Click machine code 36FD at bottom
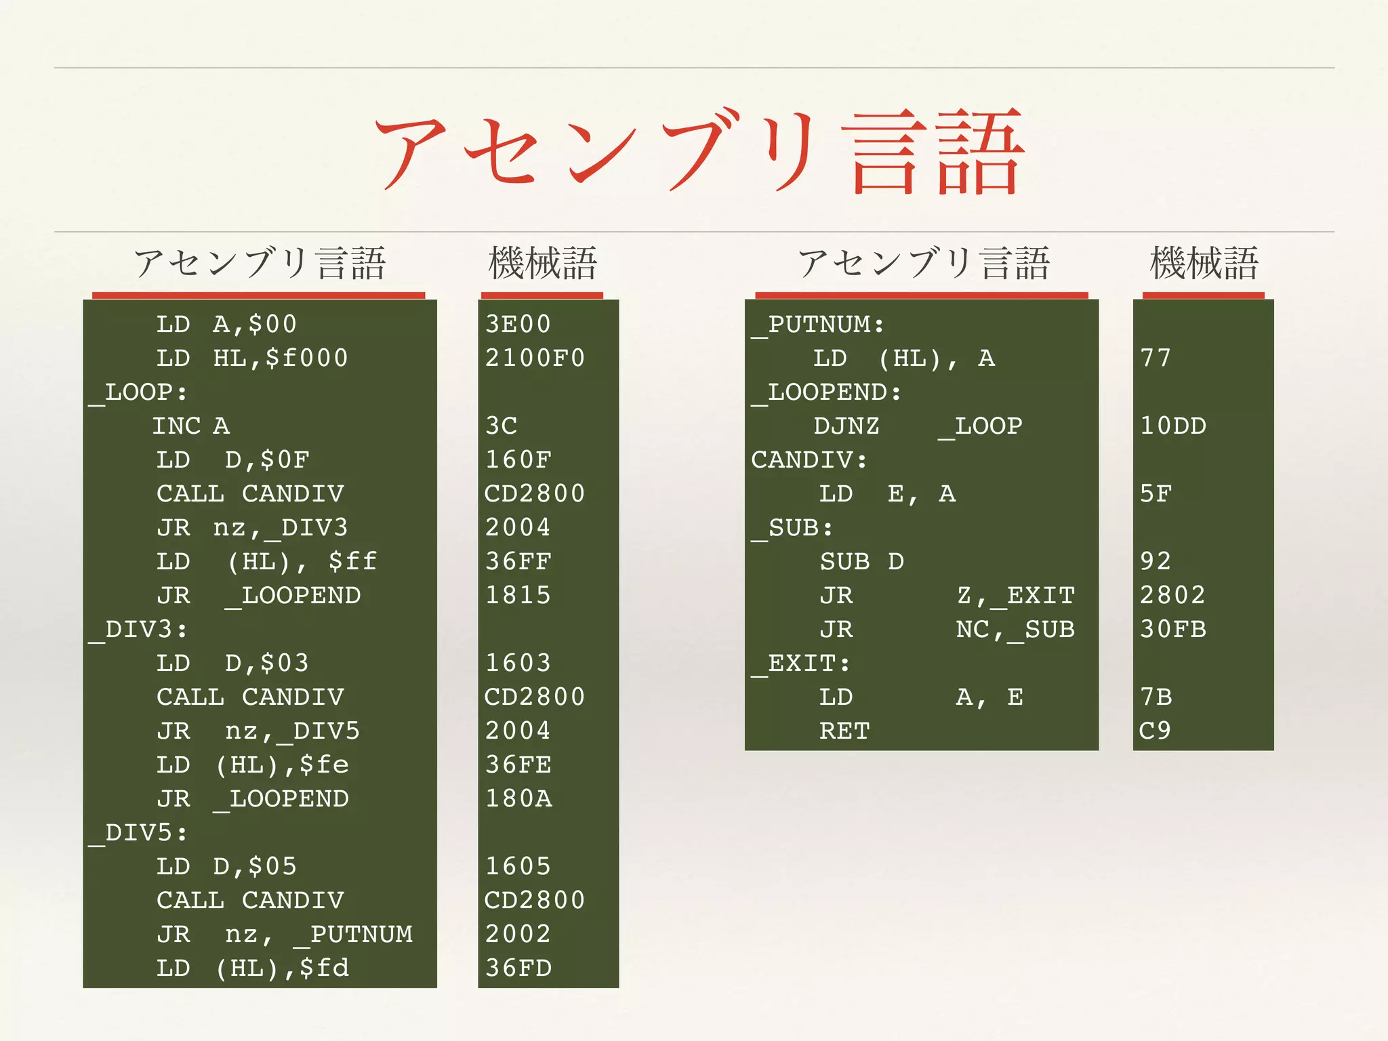The width and height of the screenshot is (1388, 1041). pos(518,968)
